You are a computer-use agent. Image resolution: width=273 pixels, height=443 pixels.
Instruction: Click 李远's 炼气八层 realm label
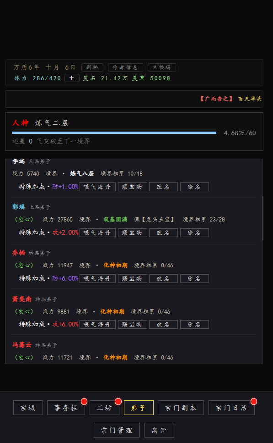pyautogui.click(x=82, y=173)
